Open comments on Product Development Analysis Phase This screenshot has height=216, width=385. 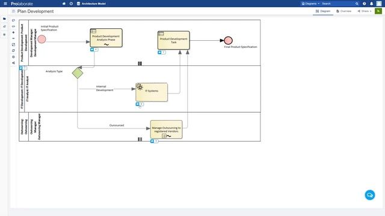coord(94,49)
